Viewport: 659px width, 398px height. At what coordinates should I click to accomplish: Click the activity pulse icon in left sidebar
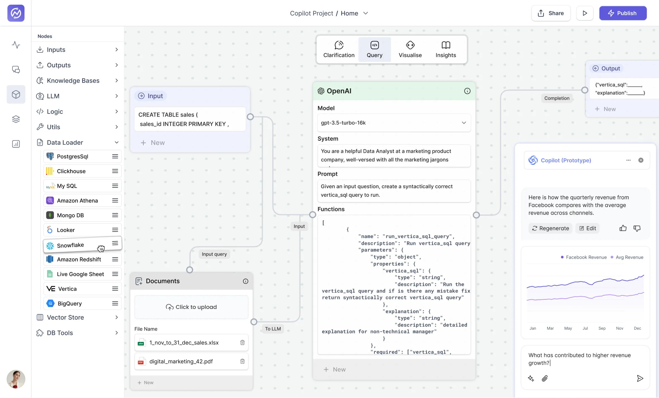coord(16,45)
